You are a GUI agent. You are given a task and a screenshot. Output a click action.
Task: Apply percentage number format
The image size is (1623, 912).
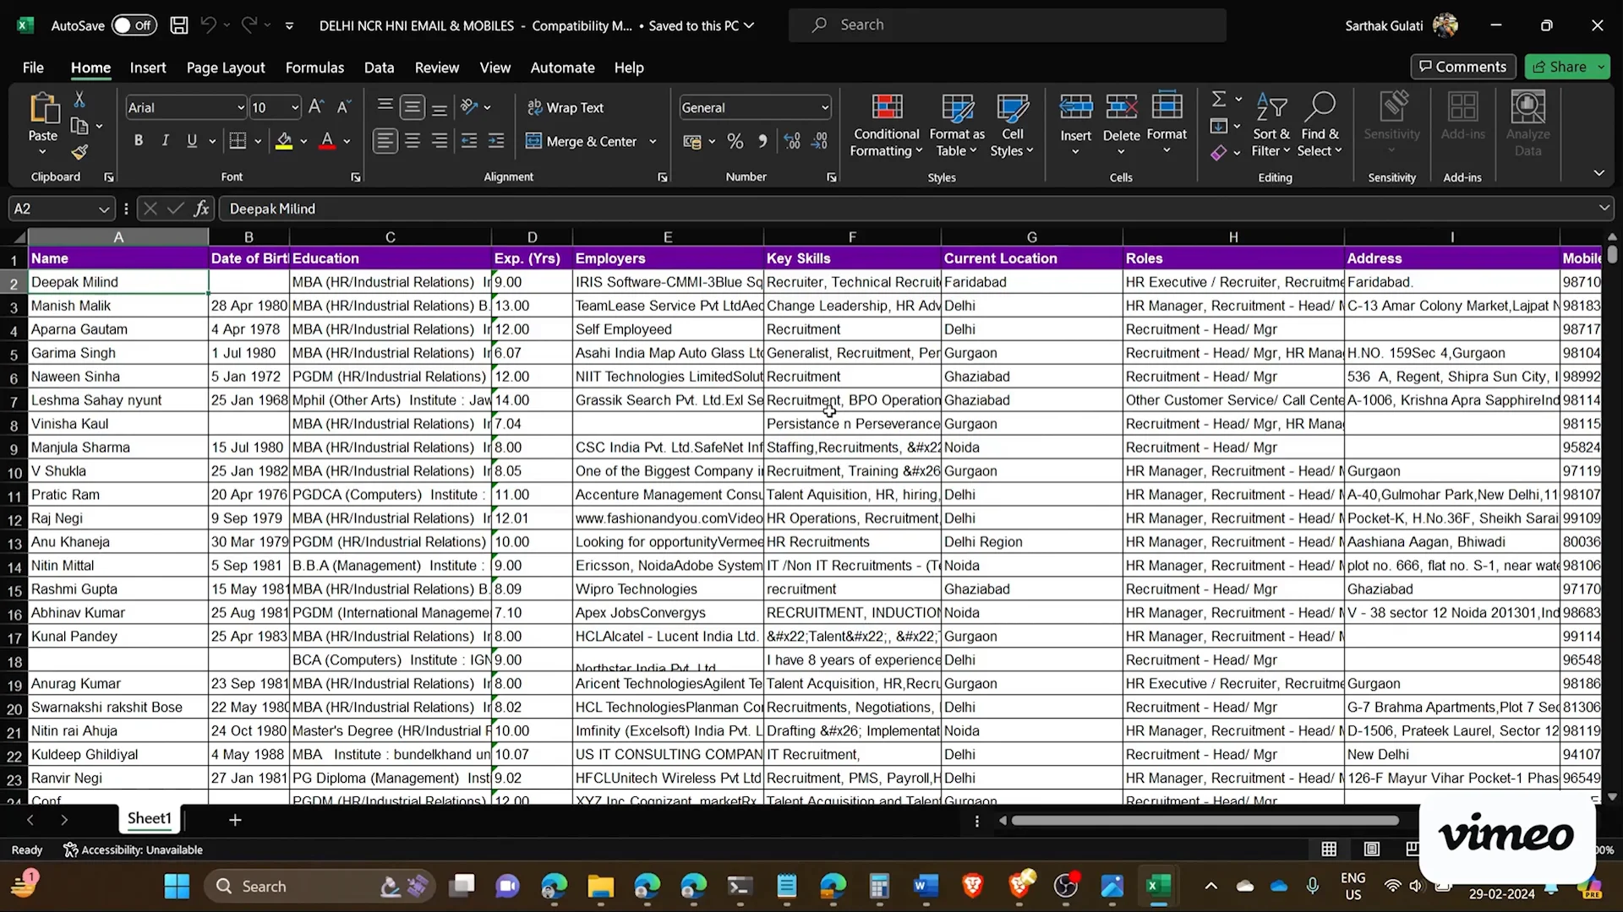point(735,141)
